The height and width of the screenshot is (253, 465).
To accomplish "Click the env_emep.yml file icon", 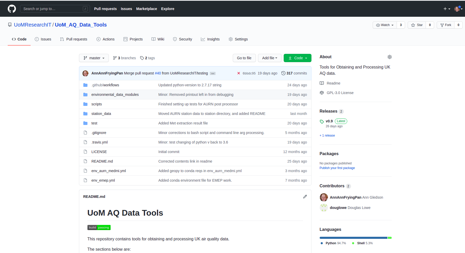I will click(x=85, y=180).
